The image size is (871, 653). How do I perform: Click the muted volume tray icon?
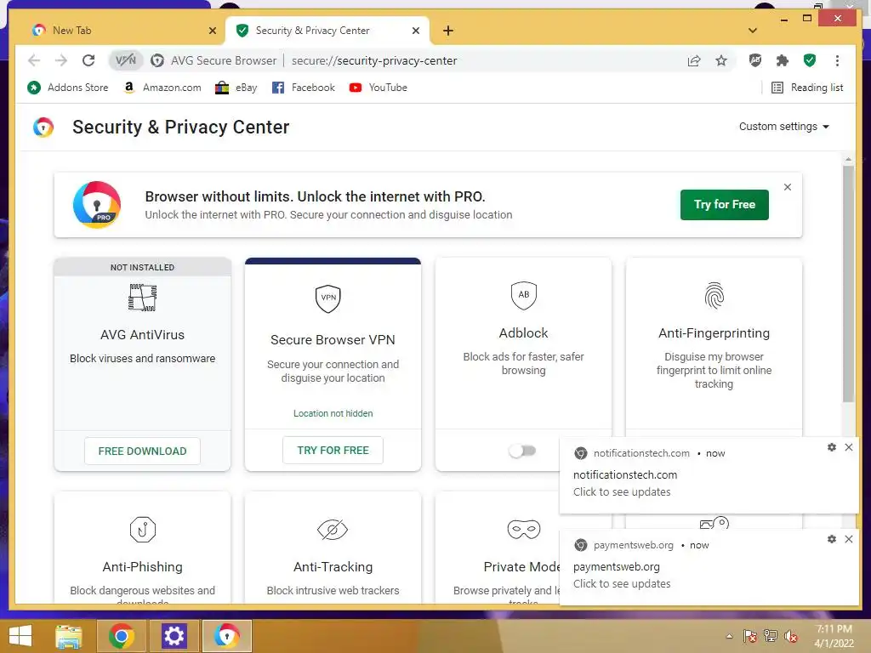(x=791, y=636)
